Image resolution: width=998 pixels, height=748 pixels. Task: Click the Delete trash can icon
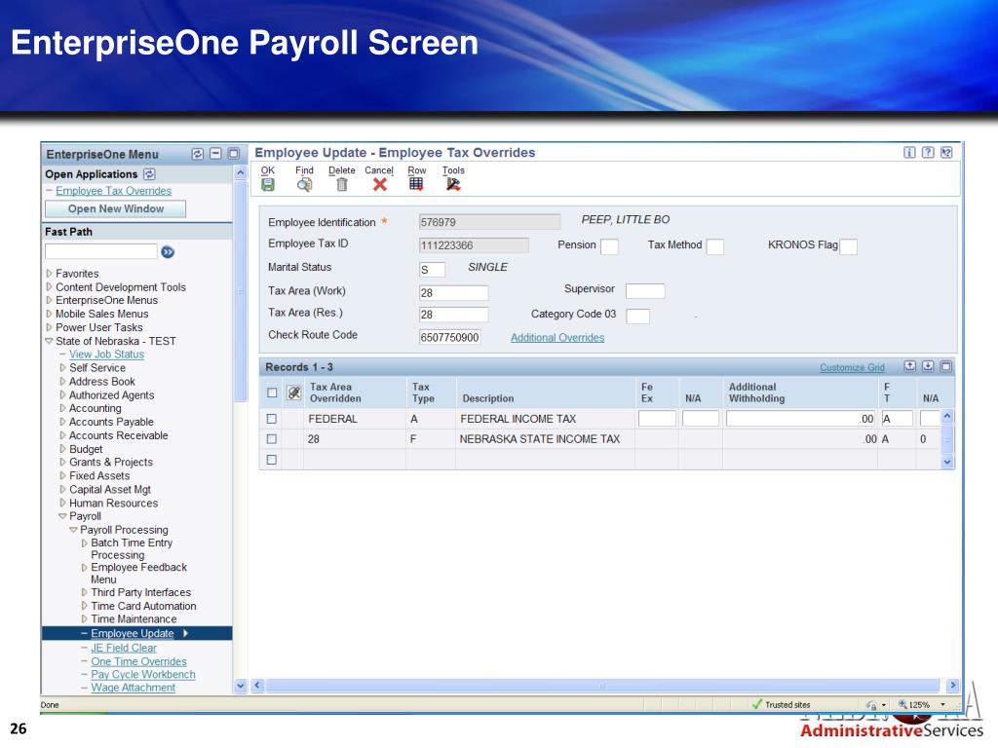coord(341,184)
